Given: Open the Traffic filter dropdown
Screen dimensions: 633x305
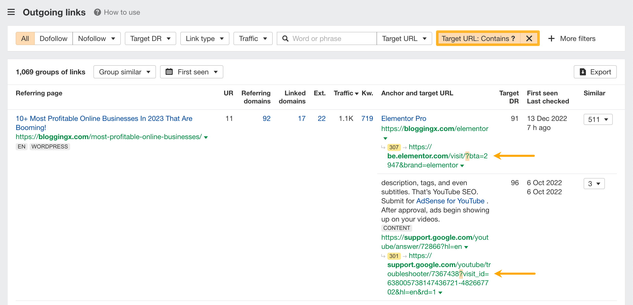Looking at the screenshot, I should 253,38.
